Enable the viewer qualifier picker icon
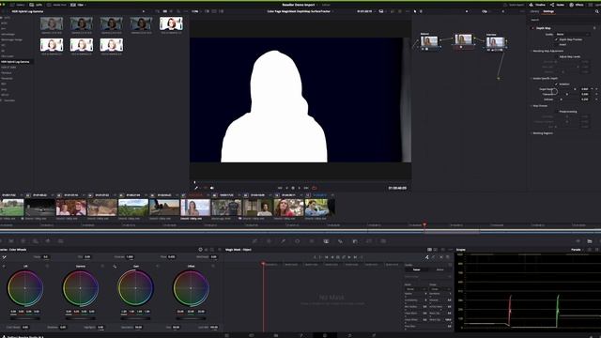The height and width of the screenshot is (338, 601). 196,188
